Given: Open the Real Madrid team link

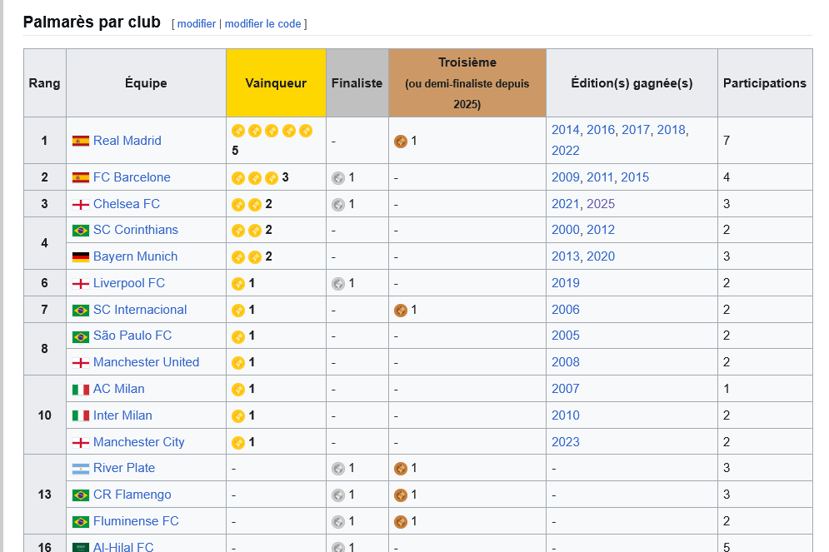Looking at the screenshot, I should click(127, 141).
